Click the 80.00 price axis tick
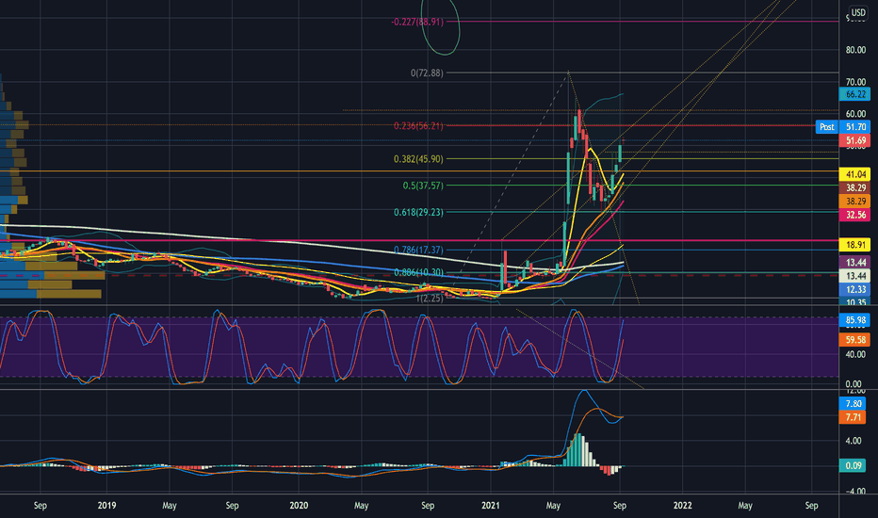The height and width of the screenshot is (518, 878). [855, 50]
